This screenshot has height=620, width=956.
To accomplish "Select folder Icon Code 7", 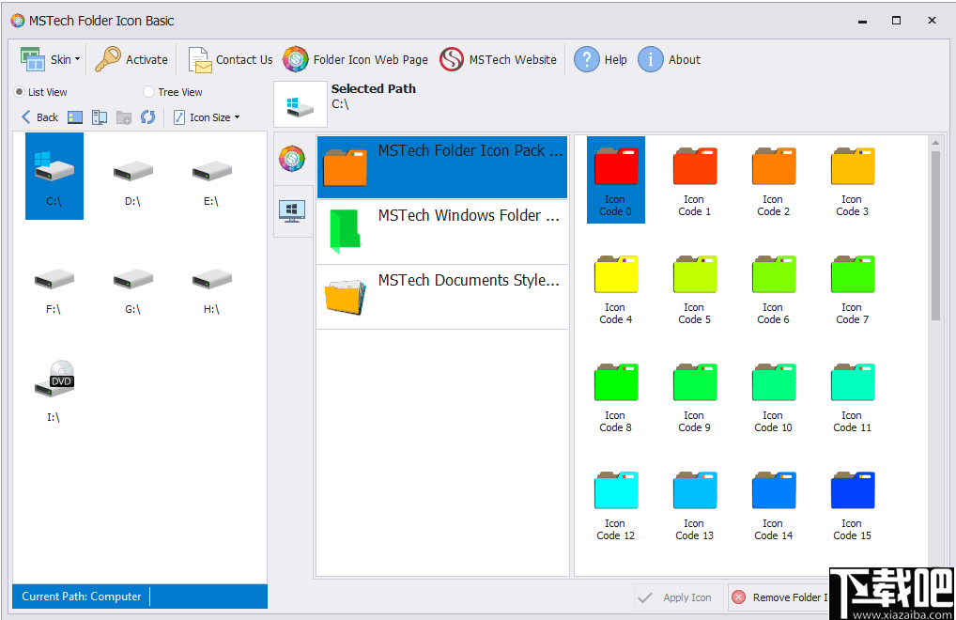I will point(853,287).
